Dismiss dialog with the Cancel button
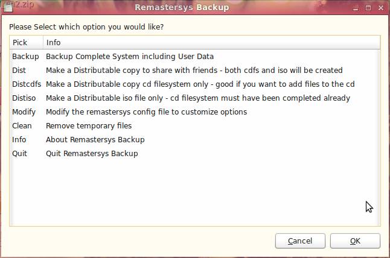Screen dimensions: 390x258 [300, 241]
